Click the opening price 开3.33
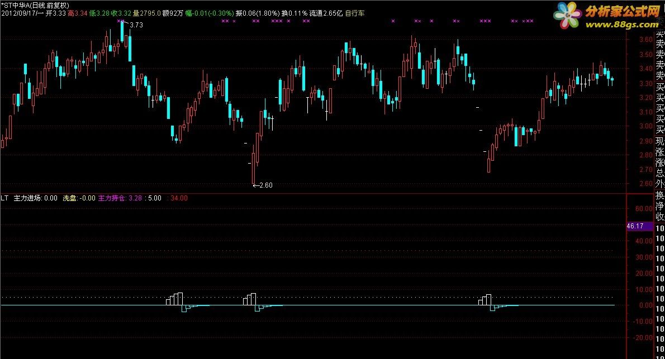 coord(55,13)
